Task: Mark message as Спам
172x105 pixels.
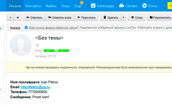Action: (136, 17)
